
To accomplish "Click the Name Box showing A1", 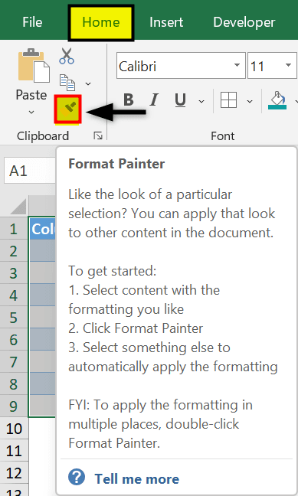I will [30, 171].
